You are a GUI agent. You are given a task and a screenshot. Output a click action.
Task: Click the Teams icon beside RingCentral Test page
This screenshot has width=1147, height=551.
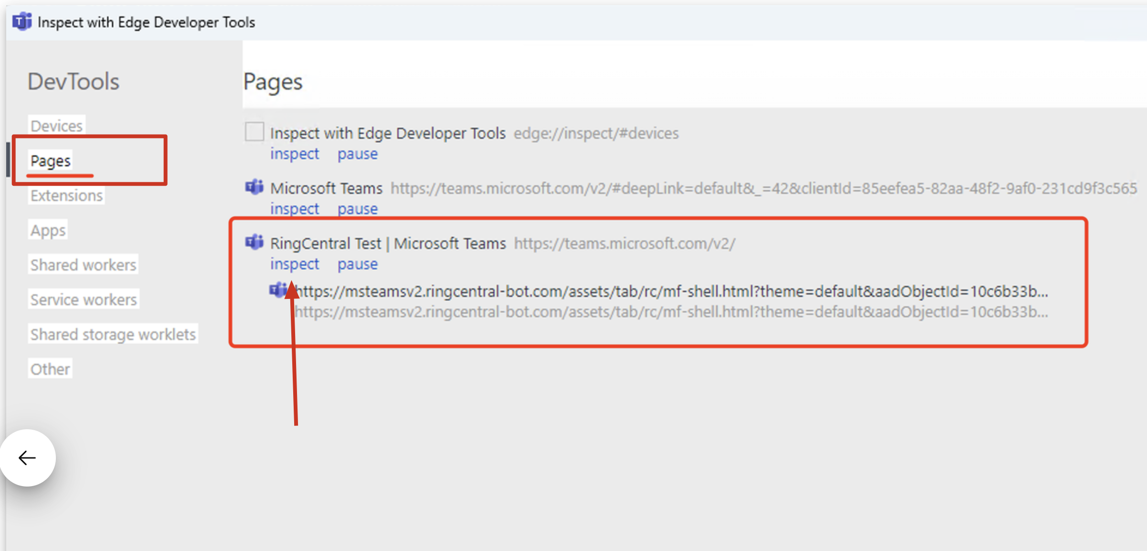(x=254, y=243)
